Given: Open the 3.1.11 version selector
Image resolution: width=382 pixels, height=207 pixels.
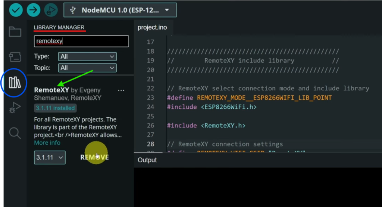Looking at the screenshot, I should click(50, 157).
